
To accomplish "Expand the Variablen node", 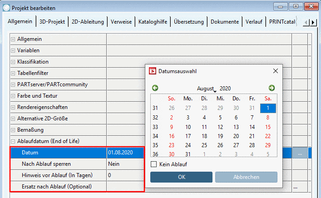I will 13,50.
